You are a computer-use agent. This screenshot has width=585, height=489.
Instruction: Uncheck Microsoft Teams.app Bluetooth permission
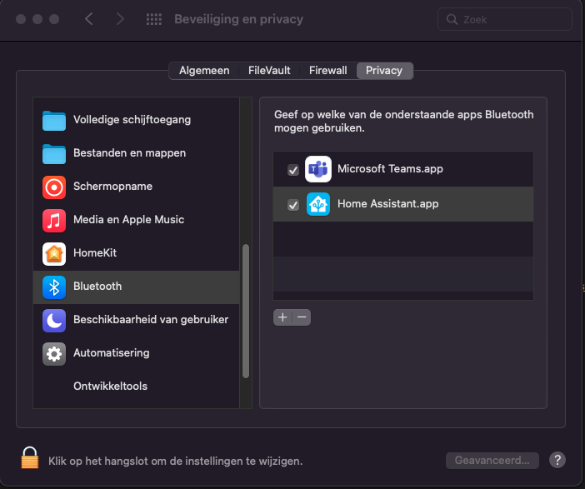tap(293, 170)
